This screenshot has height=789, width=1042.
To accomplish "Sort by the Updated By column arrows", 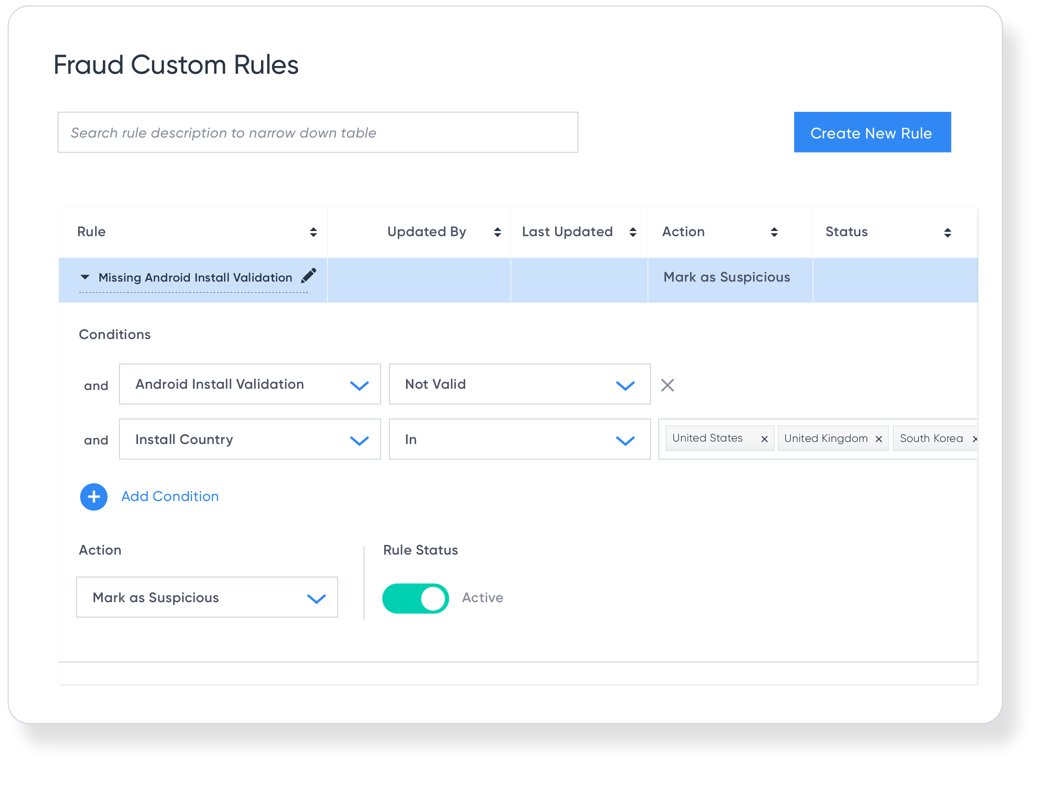I will (497, 232).
